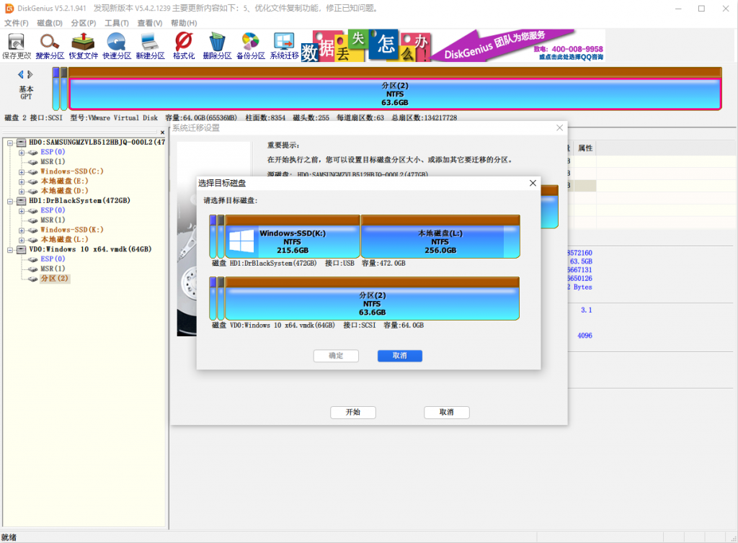The width and height of the screenshot is (738, 543).
Task: Open the 文件(F) menu
Action: coord(16,23)
